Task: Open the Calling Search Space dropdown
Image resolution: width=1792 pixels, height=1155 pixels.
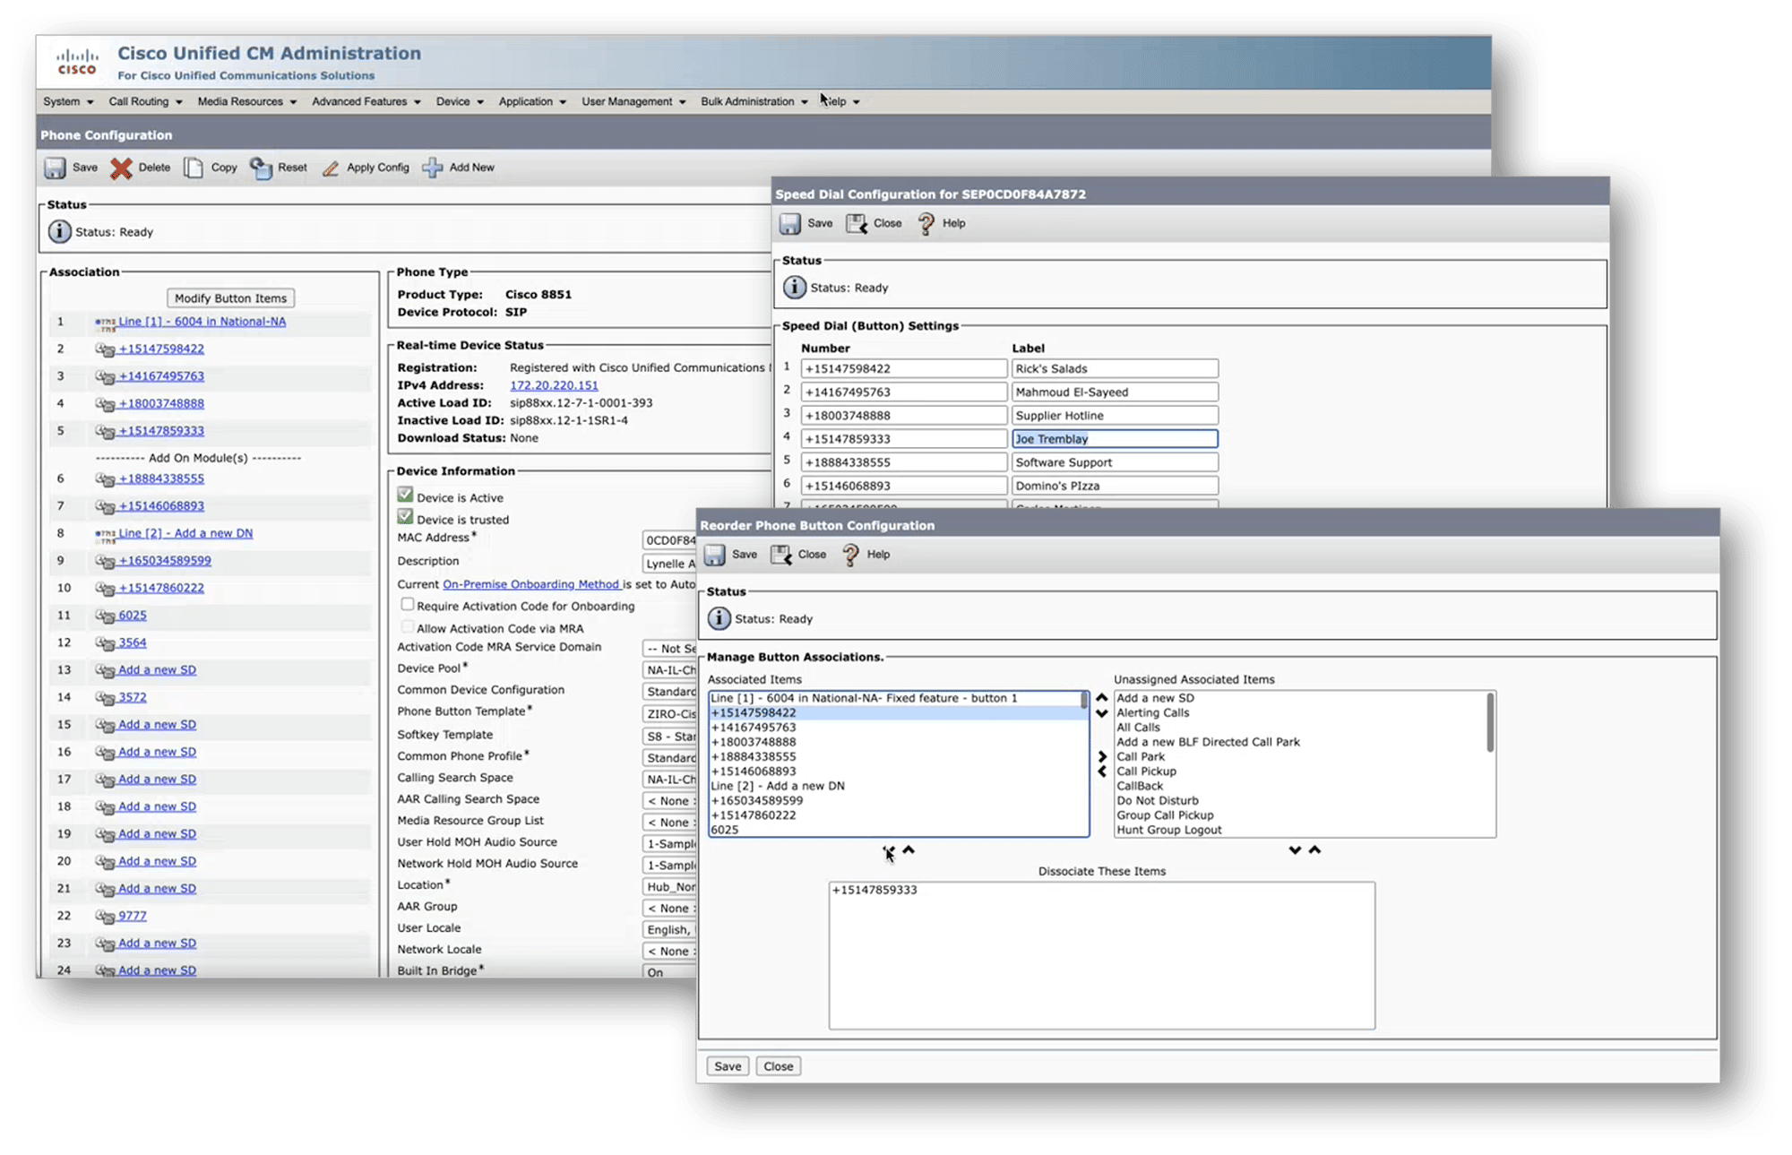Action: pyautogui.click(x=669, y=779)
